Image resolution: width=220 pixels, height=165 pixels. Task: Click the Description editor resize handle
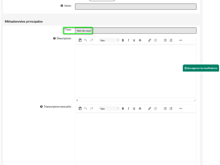click(195, 100)
